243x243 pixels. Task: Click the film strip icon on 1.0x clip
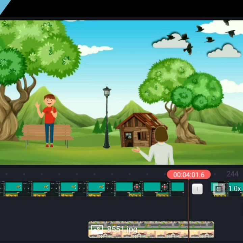[x=219, y=189]
